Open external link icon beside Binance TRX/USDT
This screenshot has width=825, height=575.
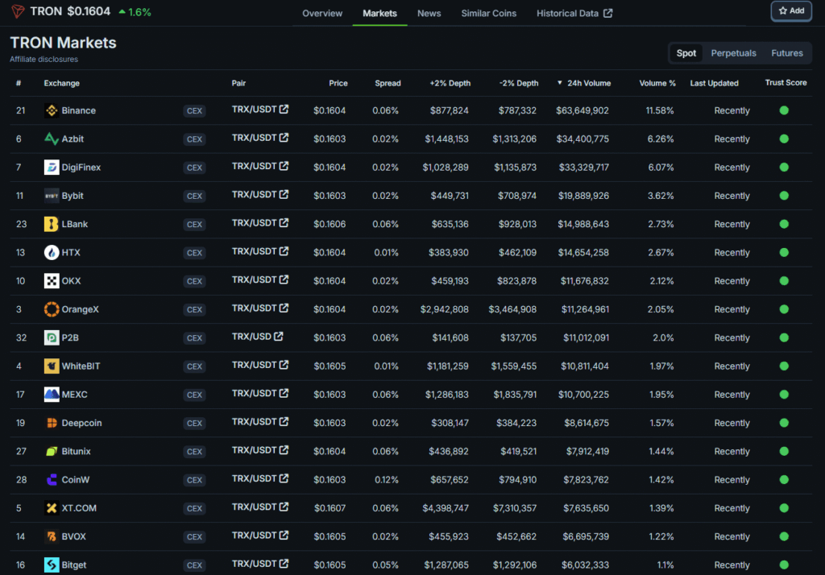point(284,110)
